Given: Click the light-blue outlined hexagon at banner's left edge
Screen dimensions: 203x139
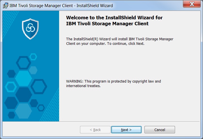Looking at the screenshot, I should coord(11,87).
